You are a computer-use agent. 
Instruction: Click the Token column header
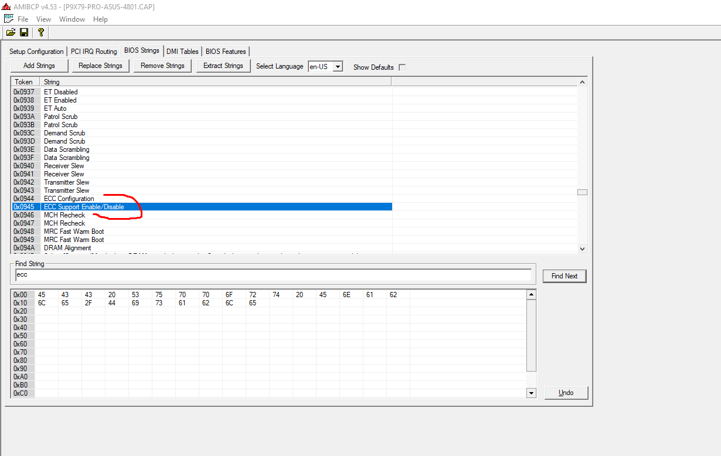pyautogui.click(x=25, y=82)
